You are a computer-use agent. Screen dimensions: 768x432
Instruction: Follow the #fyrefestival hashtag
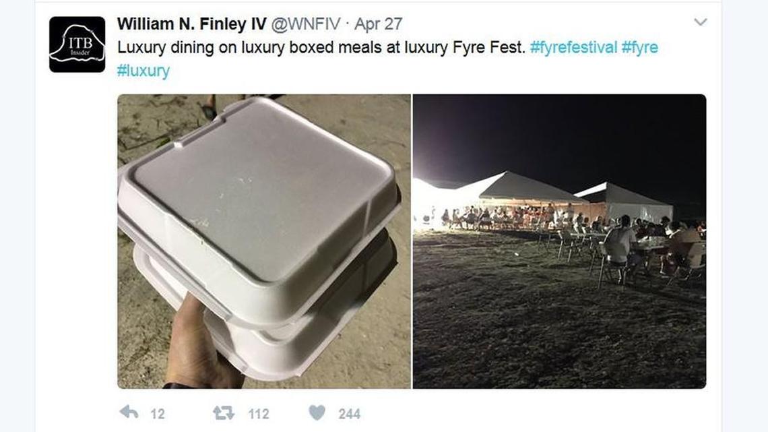573,47
